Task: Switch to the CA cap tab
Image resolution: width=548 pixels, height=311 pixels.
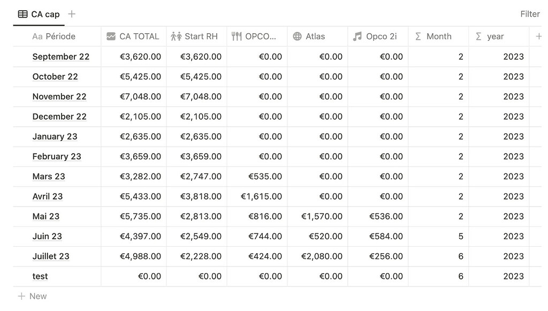Action: coord(45,14)
